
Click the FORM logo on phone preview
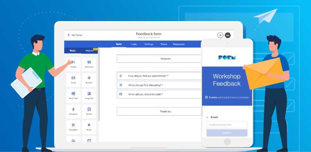(x=227, y=58)
